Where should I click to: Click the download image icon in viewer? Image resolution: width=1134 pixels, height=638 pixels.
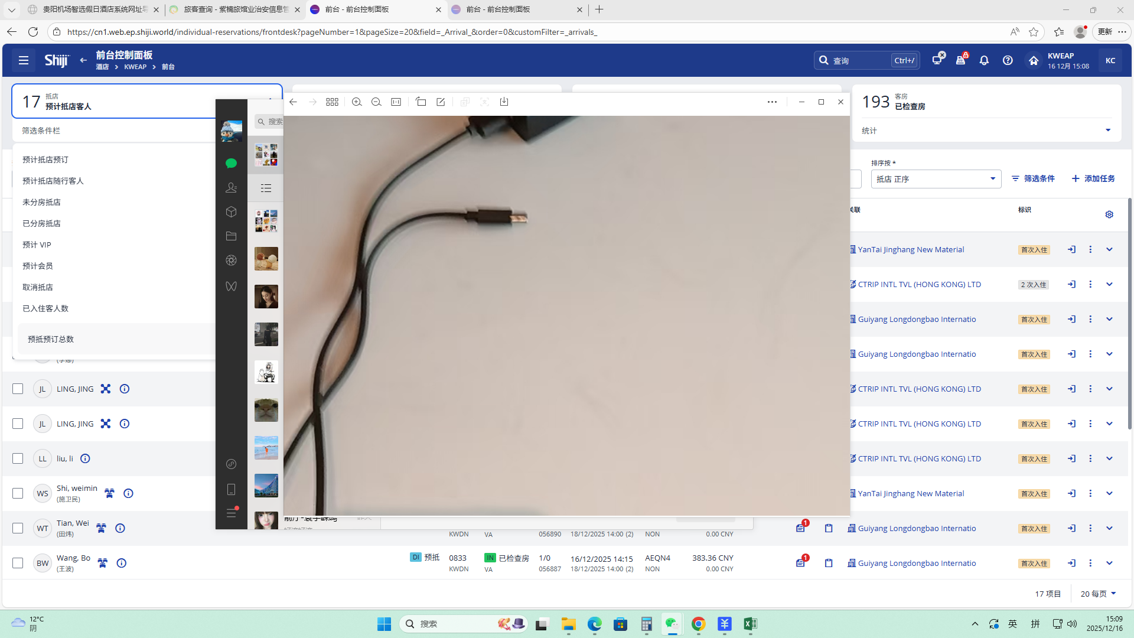[x=504, y=102]
